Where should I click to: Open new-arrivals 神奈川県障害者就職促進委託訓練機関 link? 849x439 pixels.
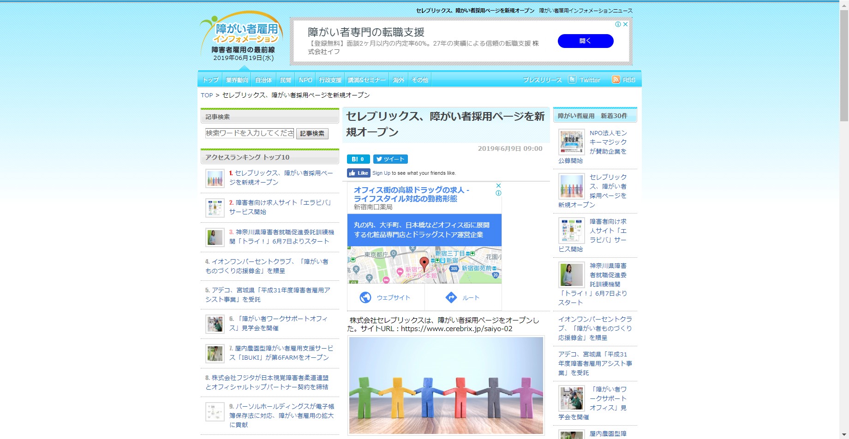[x=593, y=284]
